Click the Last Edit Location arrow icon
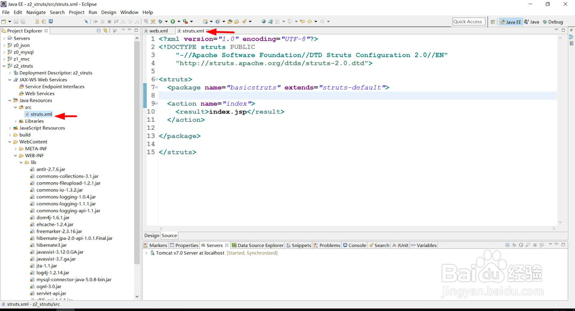The width and height of the screenshot is (575, 311). pos(302,21)
